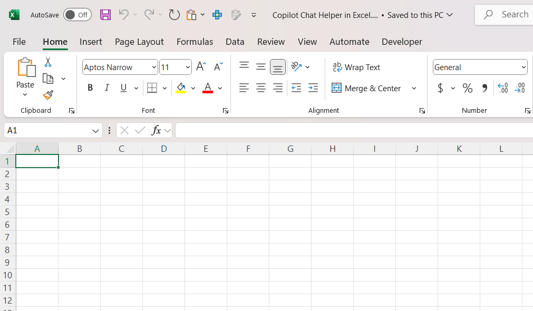Click the Increase Font Size icon
Screen dimensions: 533x311
pyautogui.click(x=201, y=66)
